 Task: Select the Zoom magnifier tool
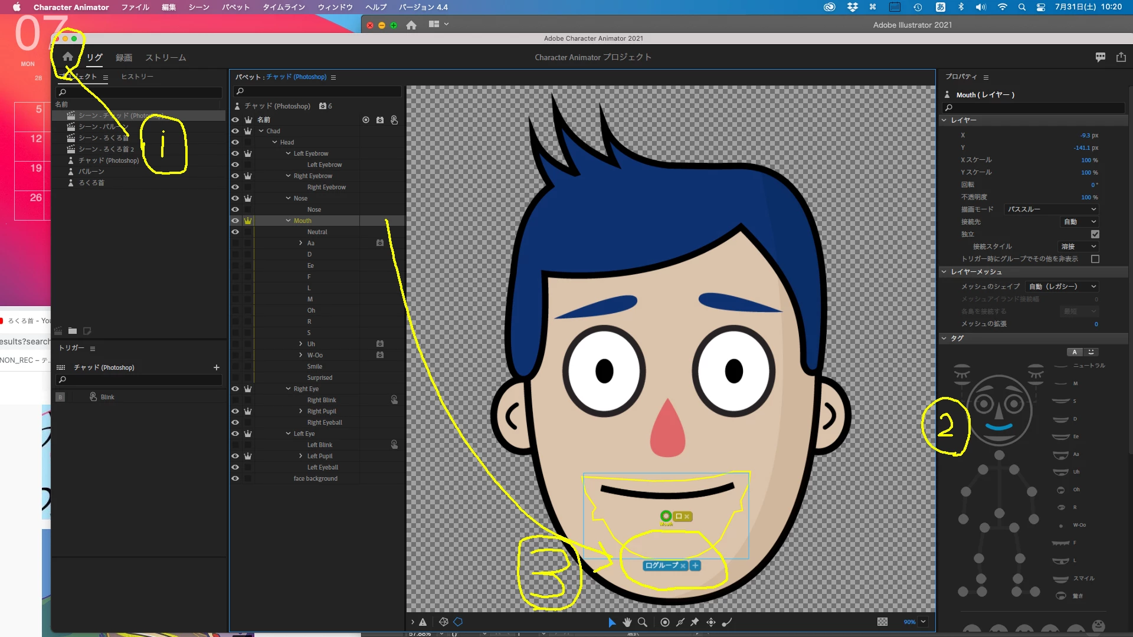coord(643,622)
